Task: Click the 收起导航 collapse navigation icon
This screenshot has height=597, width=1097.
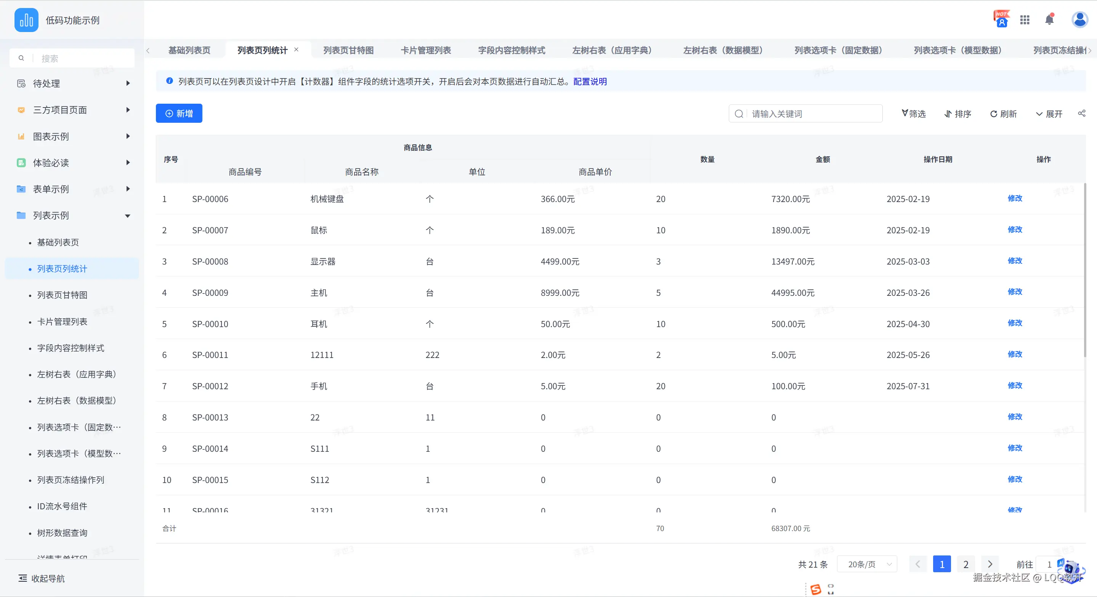Action: coord(22,578)
